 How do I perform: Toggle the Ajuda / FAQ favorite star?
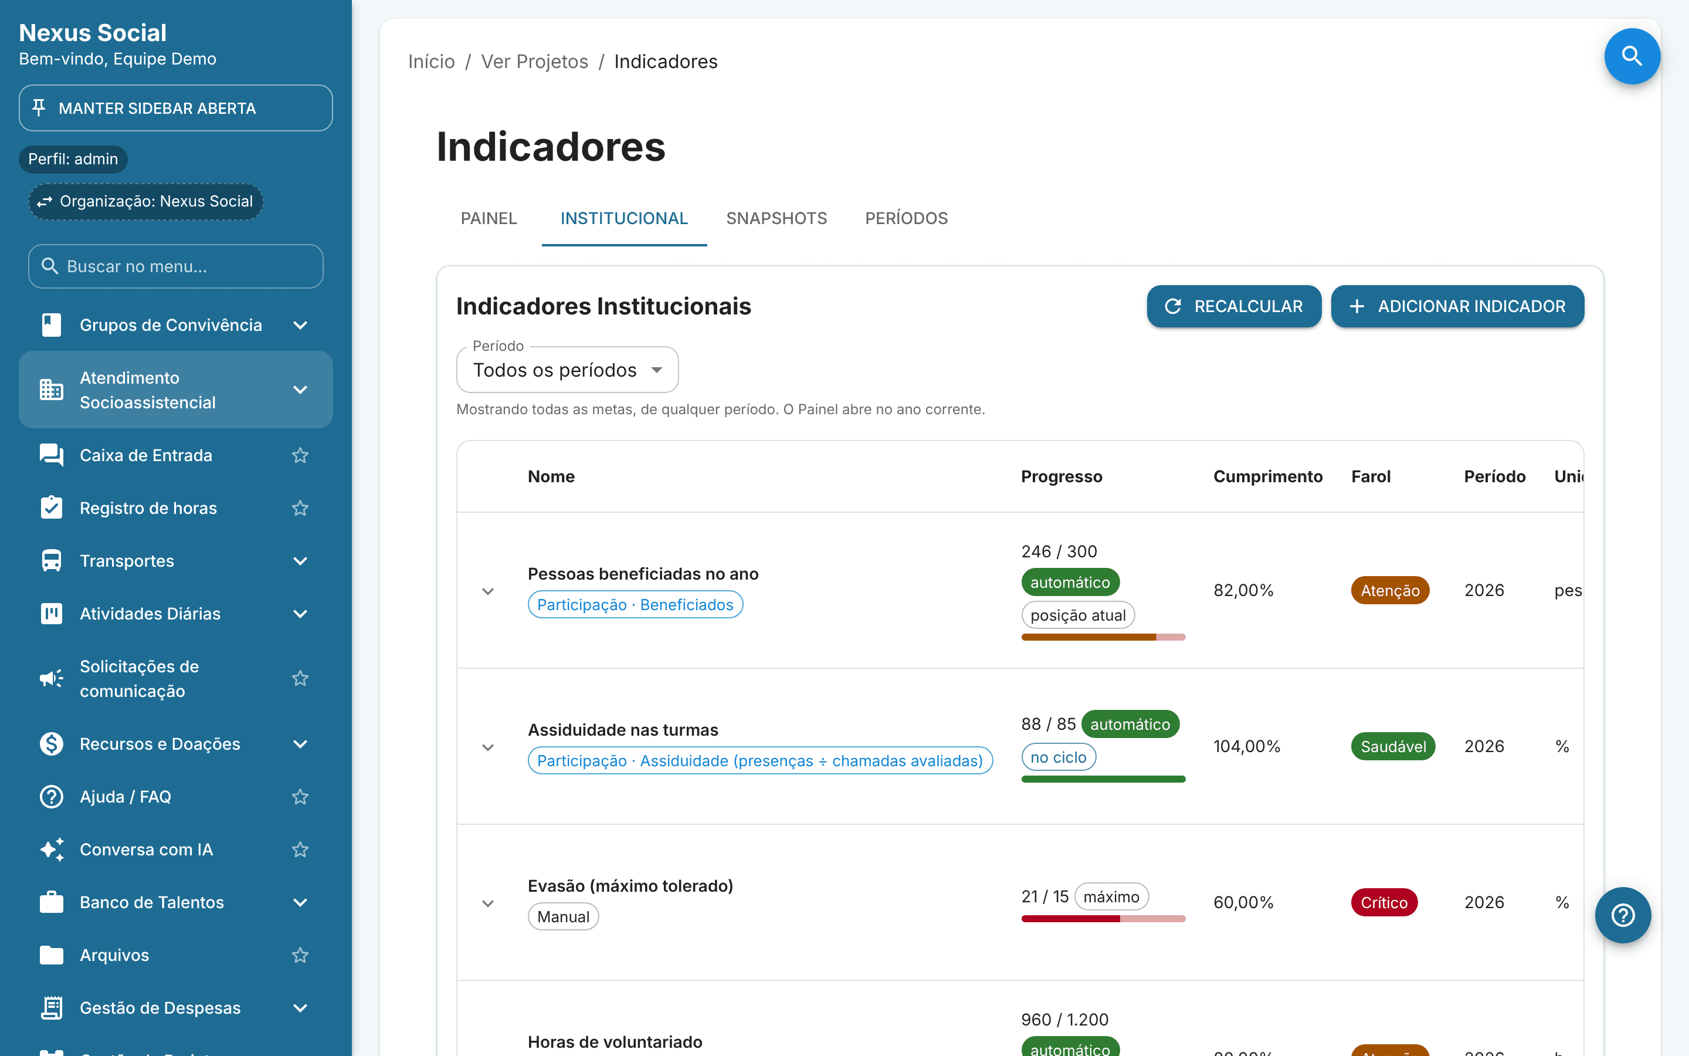tap(300, 796)
